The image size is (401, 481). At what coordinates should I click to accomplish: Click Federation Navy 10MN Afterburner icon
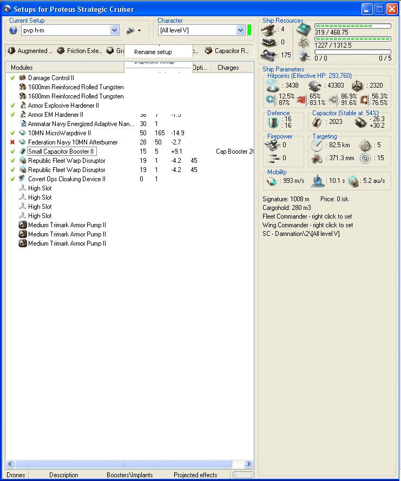(22, 142)
